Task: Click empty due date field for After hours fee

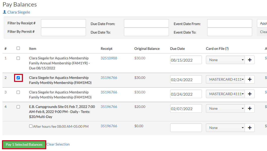Action: pos(186,128)
